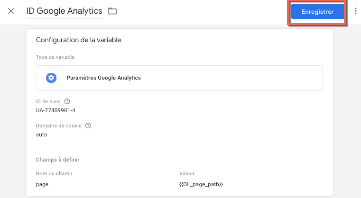361x198 pixels.
Task: Click the Domaine de cookie label
Action: 59,126
